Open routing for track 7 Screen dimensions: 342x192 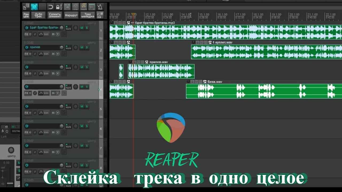coord(69,146)
